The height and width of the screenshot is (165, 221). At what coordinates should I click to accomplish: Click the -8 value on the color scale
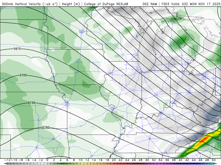pyautogui.click(x=21, y=160)
